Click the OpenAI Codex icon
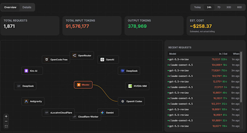The width and height of the screenshot is (247, 133). click(x=123, y=101)
